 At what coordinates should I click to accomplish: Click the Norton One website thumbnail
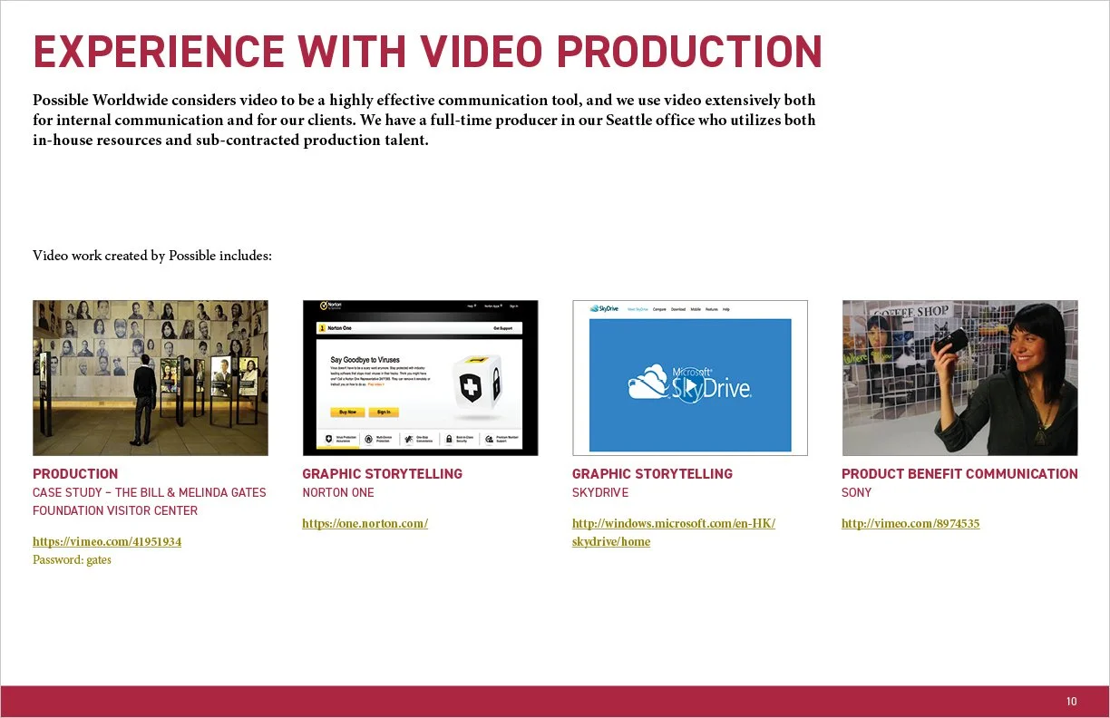420,378
